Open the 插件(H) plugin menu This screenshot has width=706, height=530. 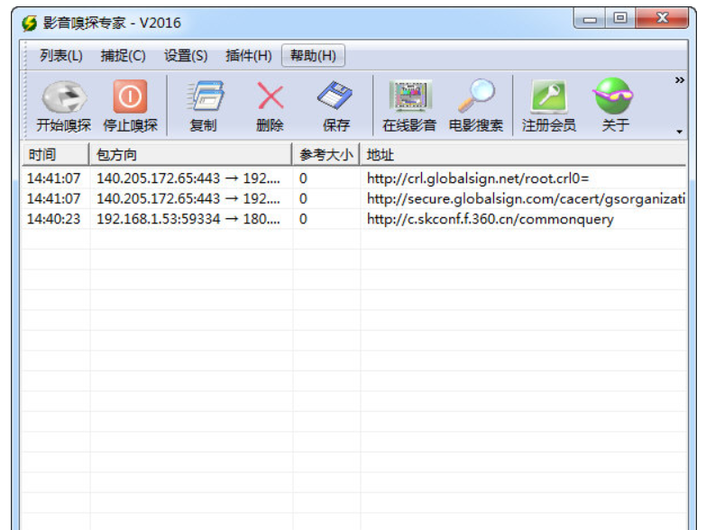[x=248, y=56]
